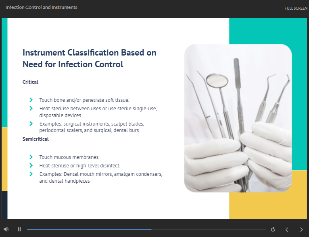Pause the slide playback
309x237 pixels.
pos(19,229)
